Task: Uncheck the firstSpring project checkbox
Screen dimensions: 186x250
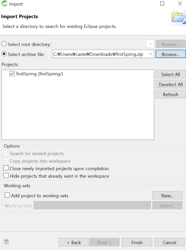Action: [12, 74]
